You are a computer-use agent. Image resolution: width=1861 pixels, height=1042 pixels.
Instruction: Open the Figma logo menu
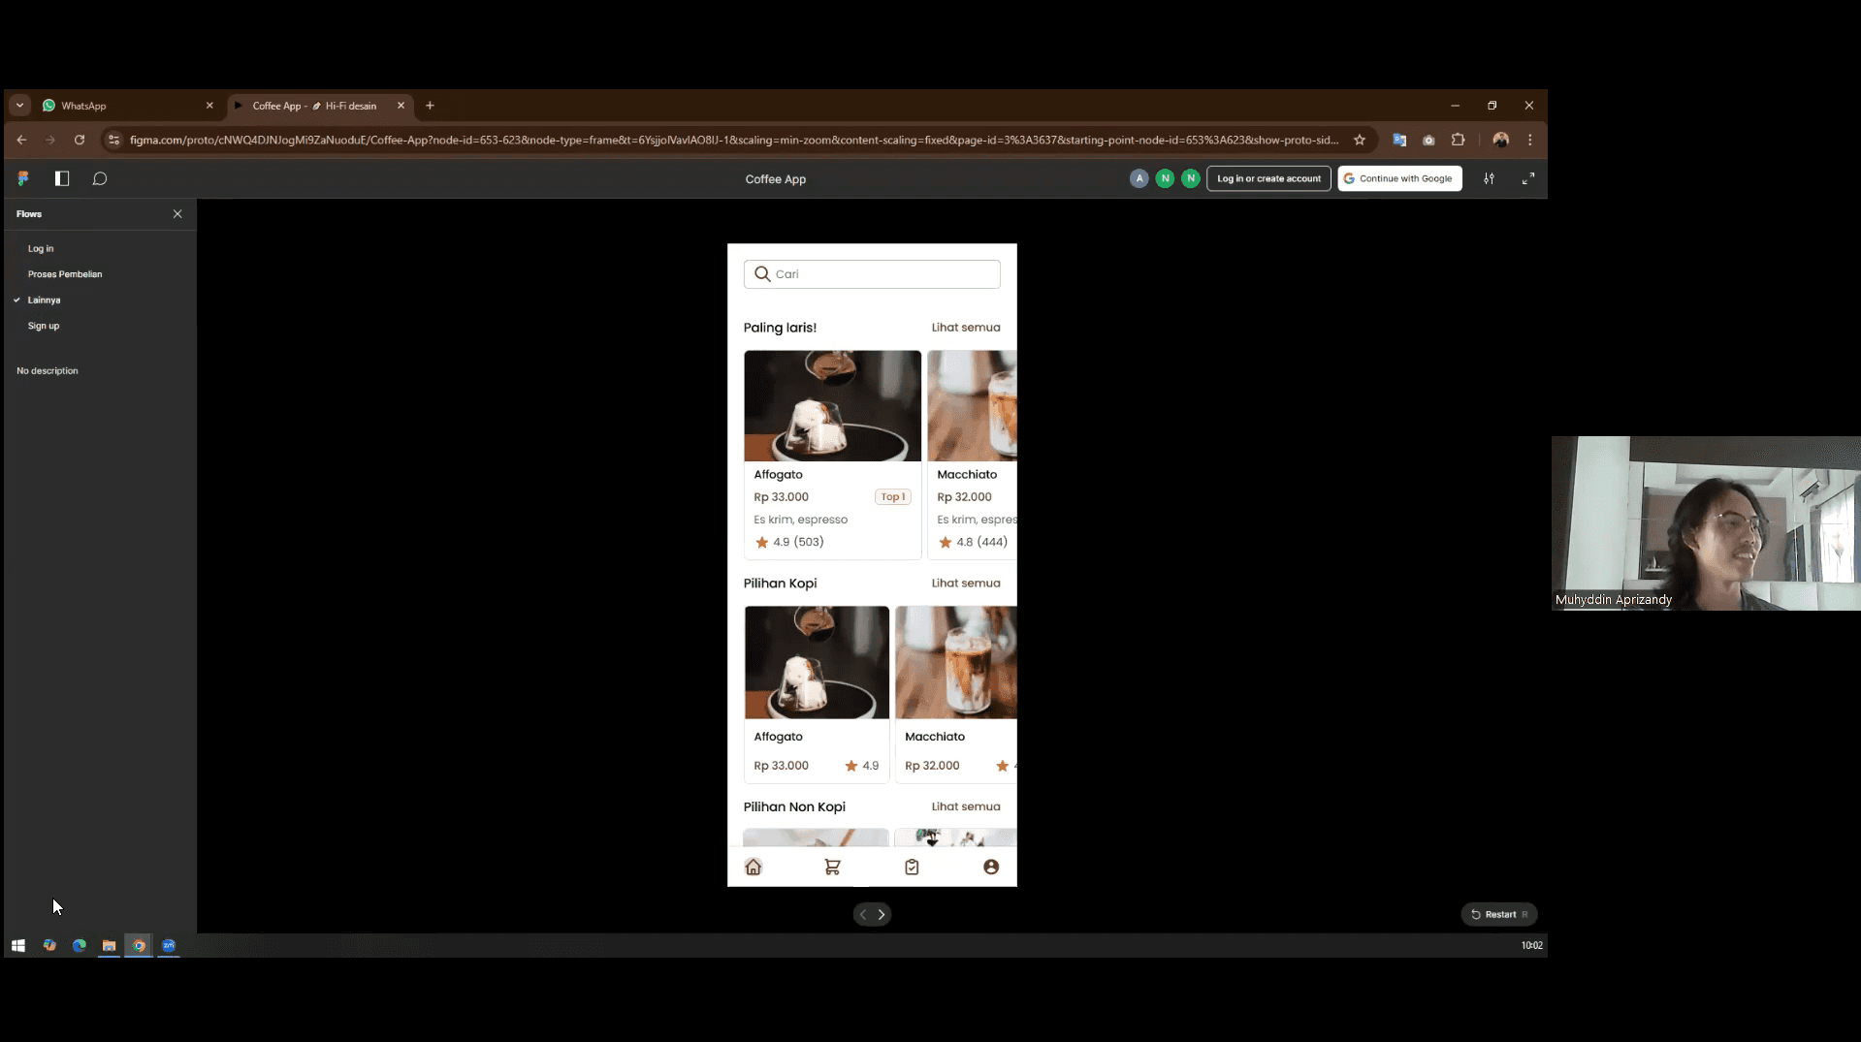(23, 178)
